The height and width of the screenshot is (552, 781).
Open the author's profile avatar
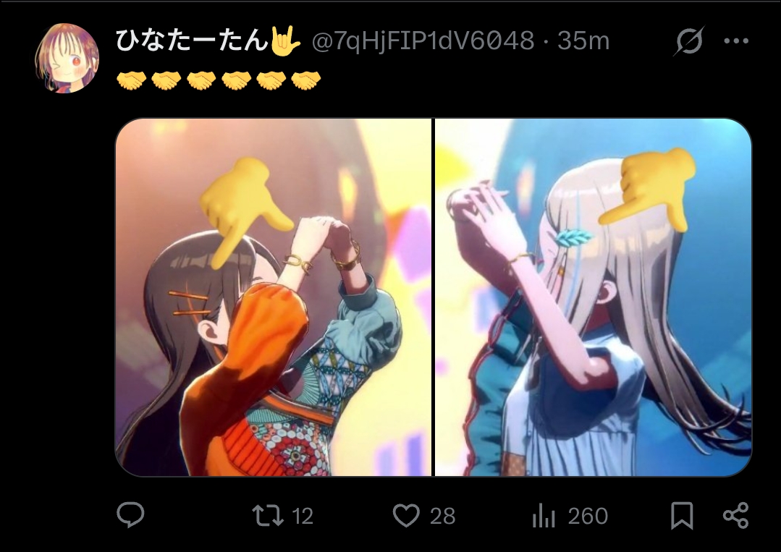pyautogui.click(x=67, y=58)
